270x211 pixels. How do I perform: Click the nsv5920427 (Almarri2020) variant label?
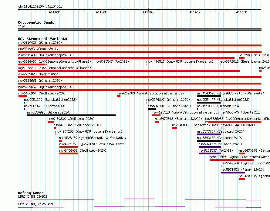tap(40, 42)
